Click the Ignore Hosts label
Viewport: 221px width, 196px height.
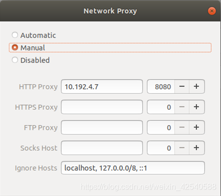pyautogui.click(x=36, y=168)
